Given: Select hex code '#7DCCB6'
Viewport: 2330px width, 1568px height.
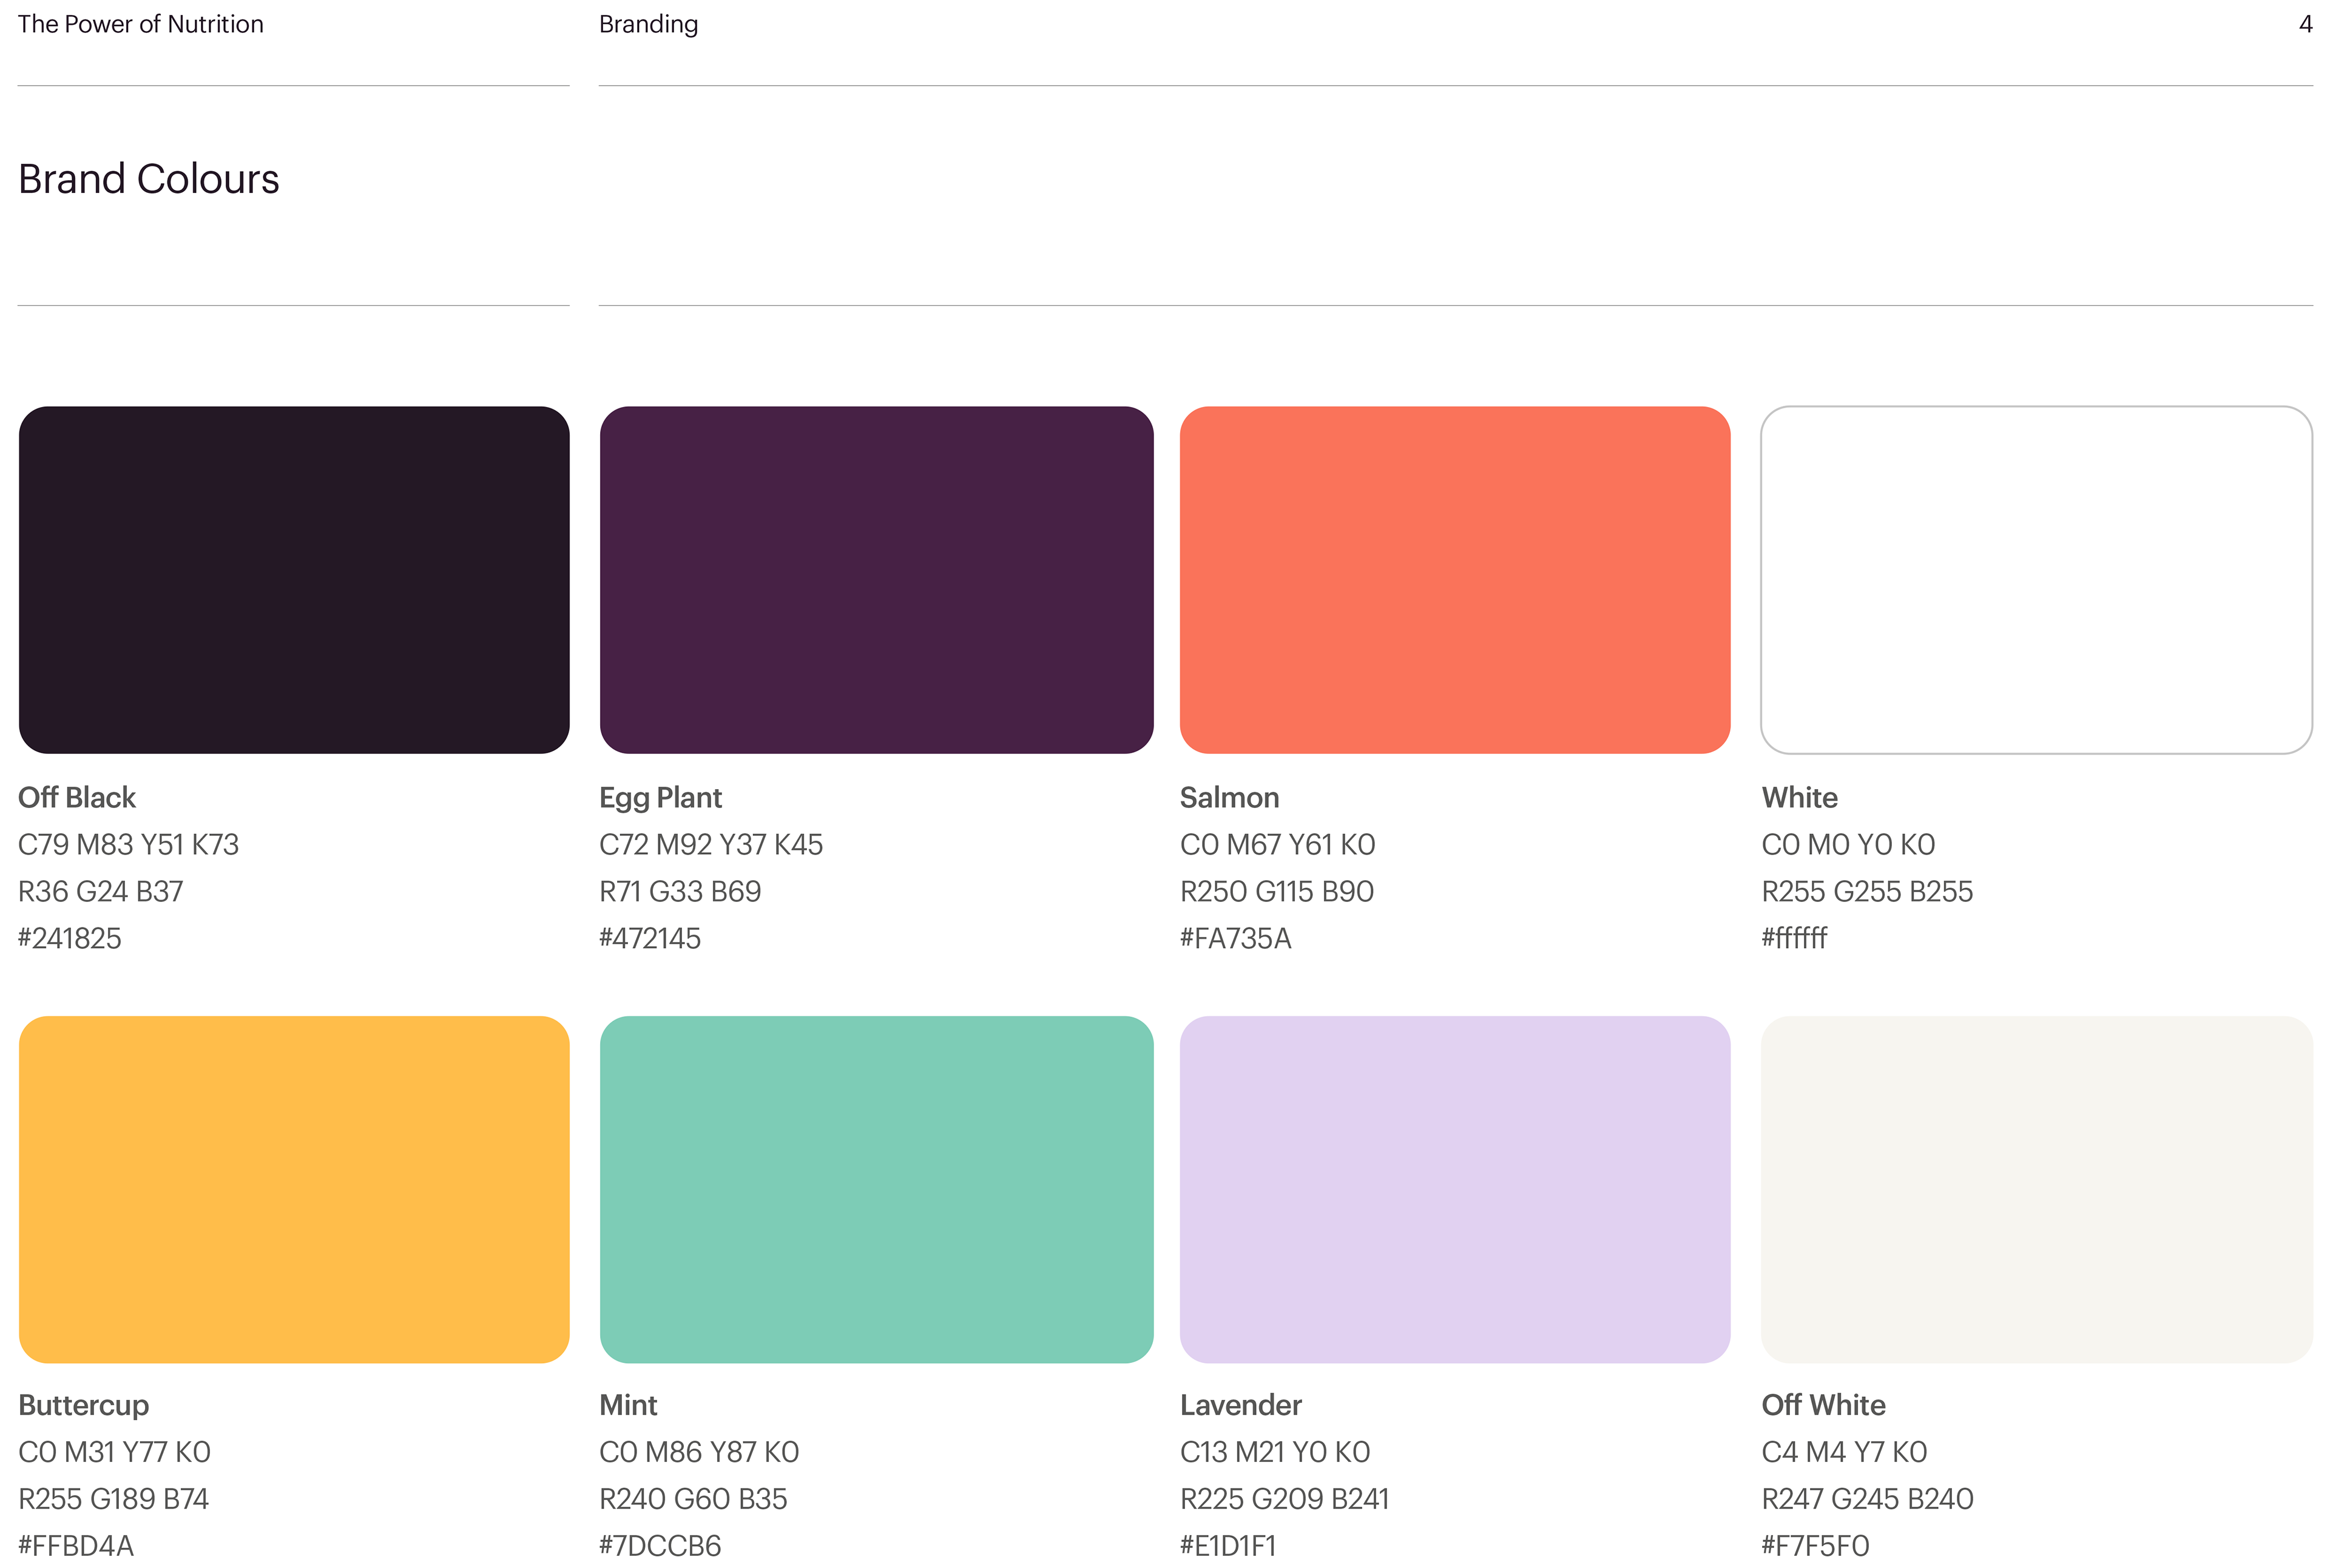Looking at the screenshot, I should [660, 1546].
